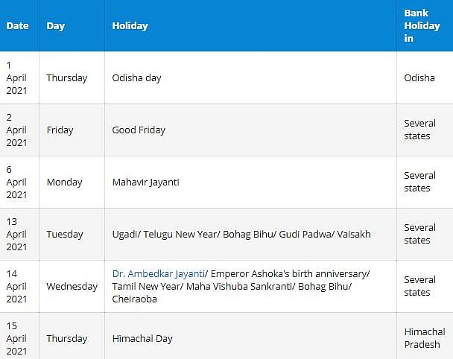Select the Odisha day holiday cell
The height and width of the screenshot is (359, 453).
(136, 78)
